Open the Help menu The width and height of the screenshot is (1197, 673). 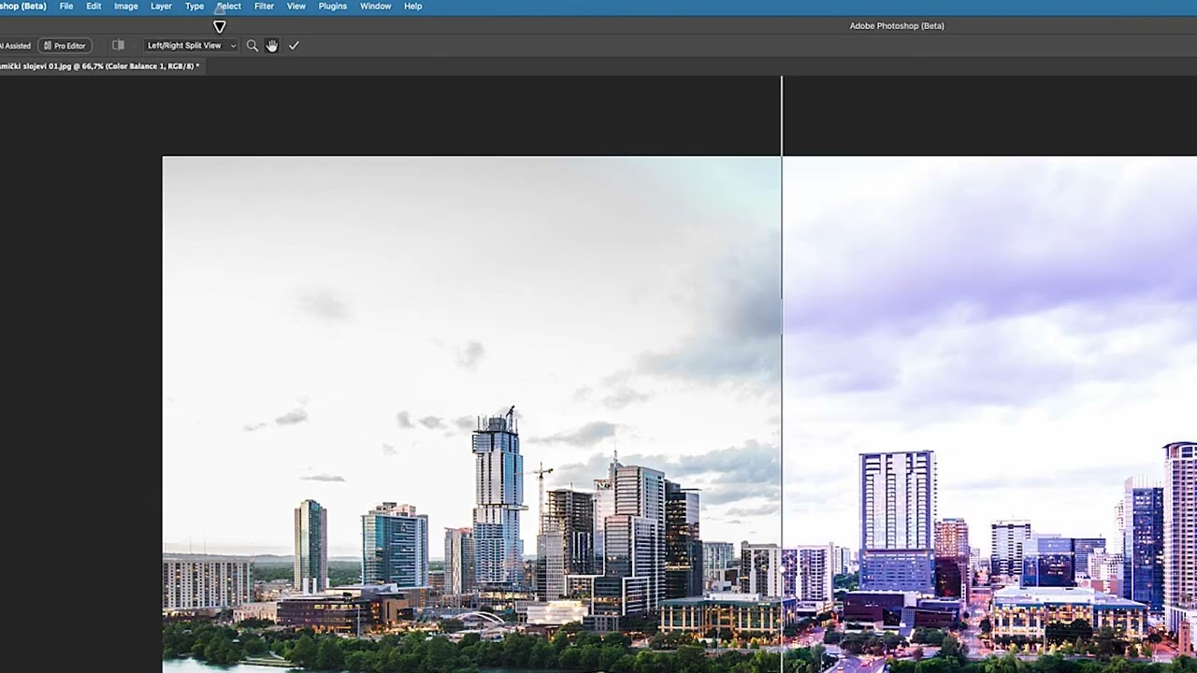coord(412,6)
